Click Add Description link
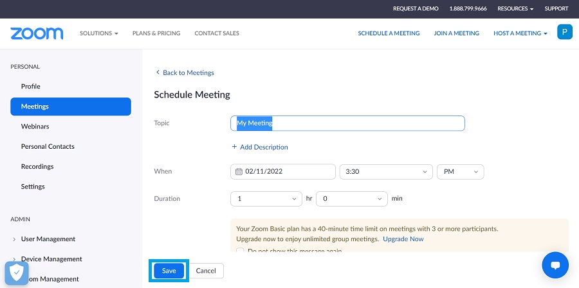This screenshot has height=288, width=579. click(264, 147)
